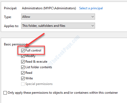The height and width of the screenshot is (103, 127).
Task: Uncheck the Read permission checkbox
Action: click(23, 73)
